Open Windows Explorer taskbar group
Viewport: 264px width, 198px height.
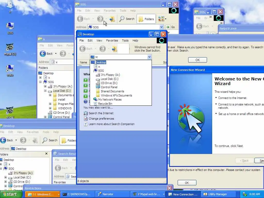click(43, 194)
